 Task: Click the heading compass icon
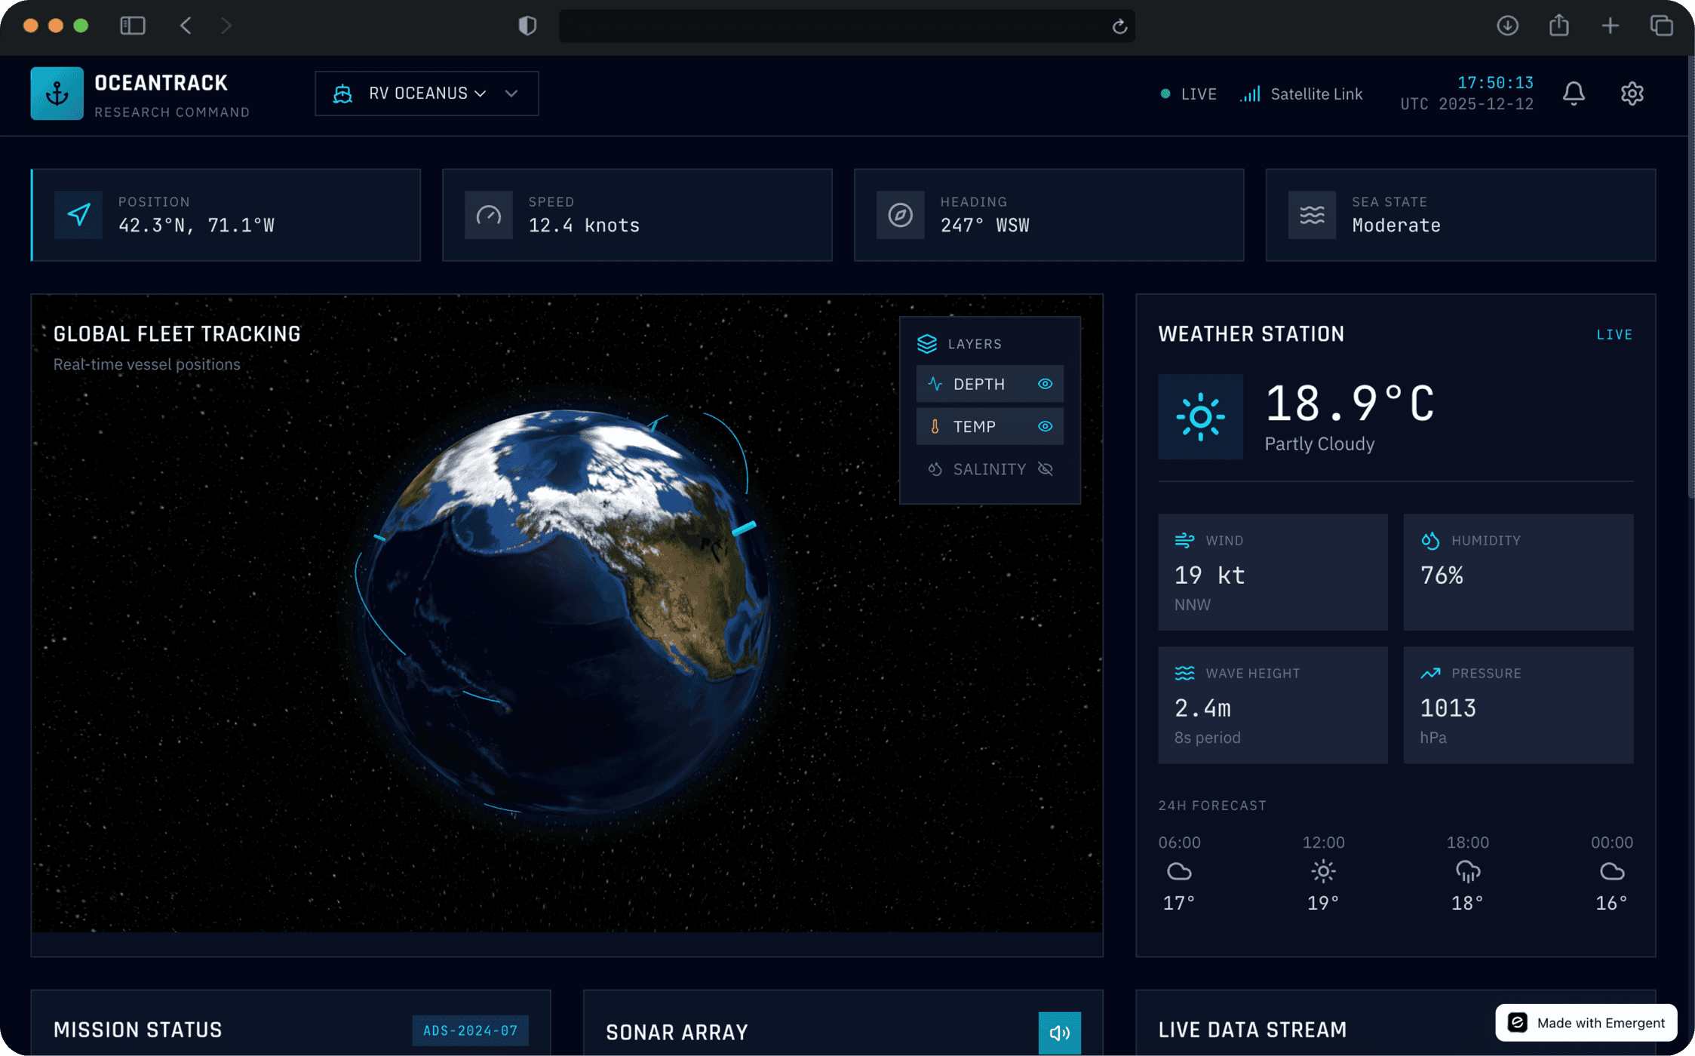click(x=900, y=215)
